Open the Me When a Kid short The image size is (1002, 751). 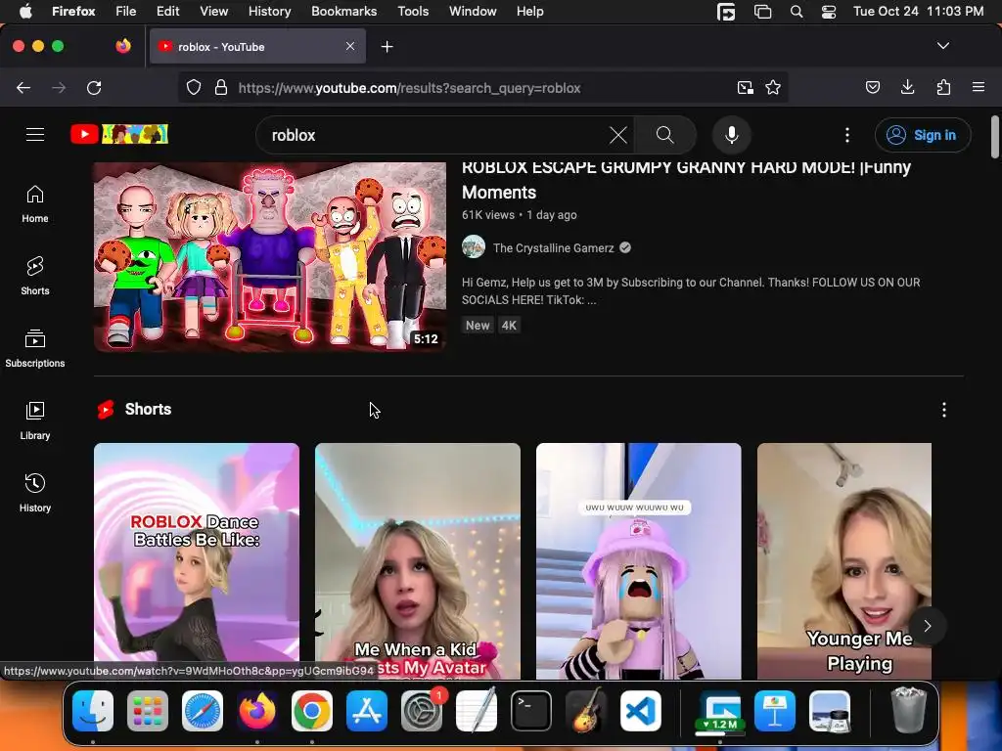[x=417, y=560]
